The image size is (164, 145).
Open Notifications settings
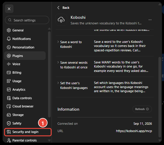pyautogui.click(x=25, y=39)
